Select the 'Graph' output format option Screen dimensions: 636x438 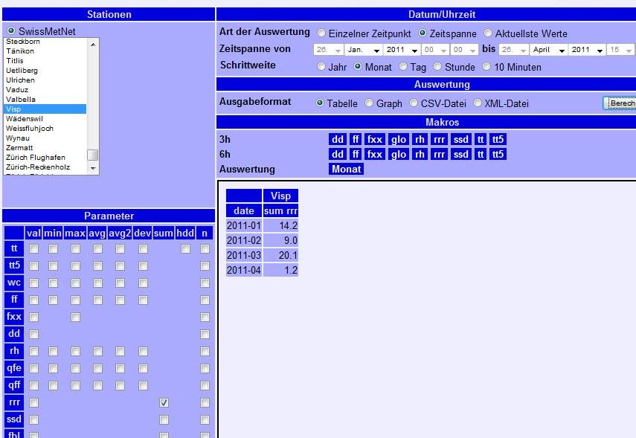pos(370,103)
